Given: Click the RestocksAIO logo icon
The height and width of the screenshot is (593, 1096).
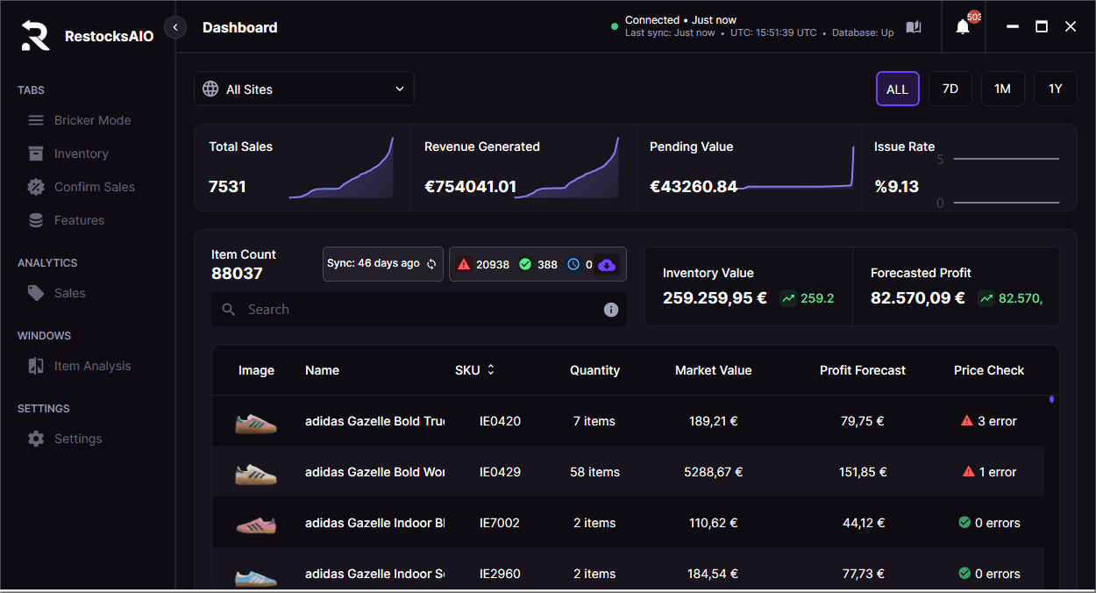Looking at the screenshot, I should click(36, 36).
